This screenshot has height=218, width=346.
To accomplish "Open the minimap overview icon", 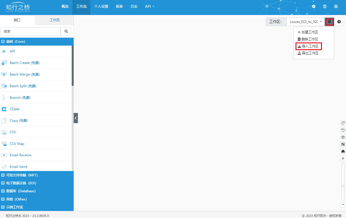I will tap(343, 144).
